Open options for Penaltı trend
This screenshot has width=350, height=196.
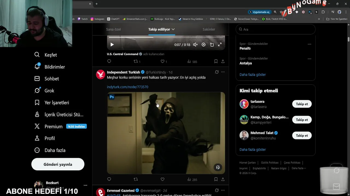pyautogui.click(x=309, y=44)
